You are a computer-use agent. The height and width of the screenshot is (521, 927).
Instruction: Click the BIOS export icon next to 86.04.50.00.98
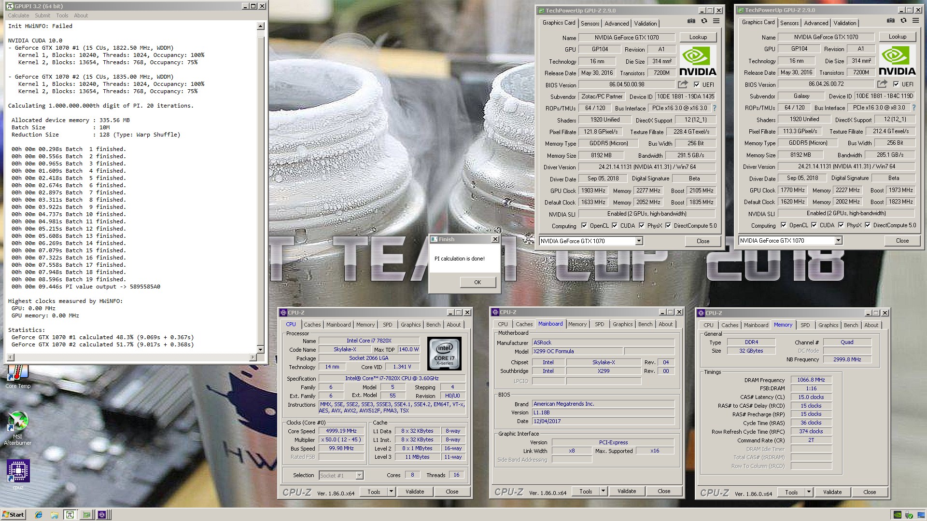coord(683,84)
